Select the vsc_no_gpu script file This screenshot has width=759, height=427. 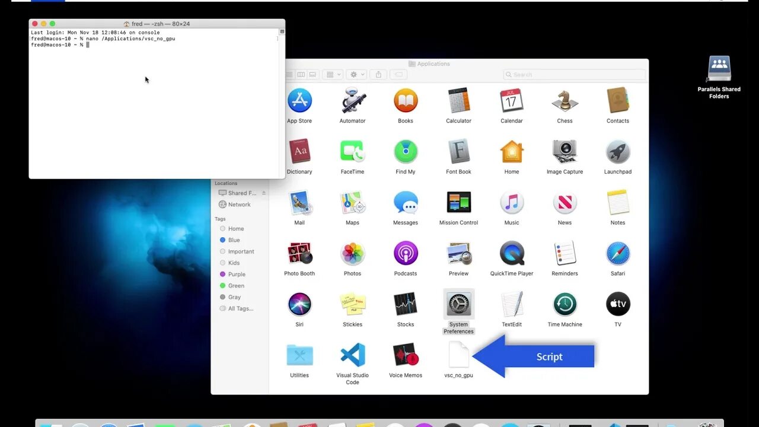click(458, 355)
